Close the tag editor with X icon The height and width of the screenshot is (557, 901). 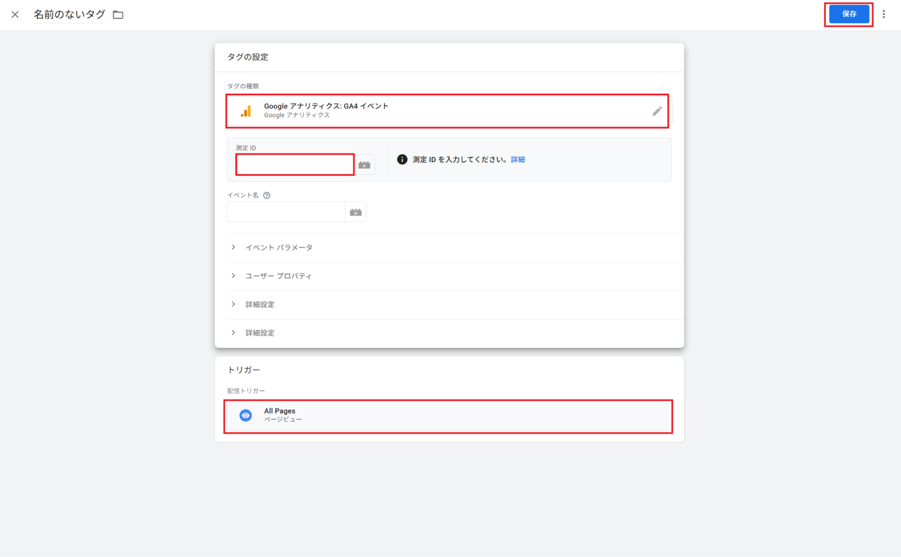pyautogui.click(x=15, y=14)
